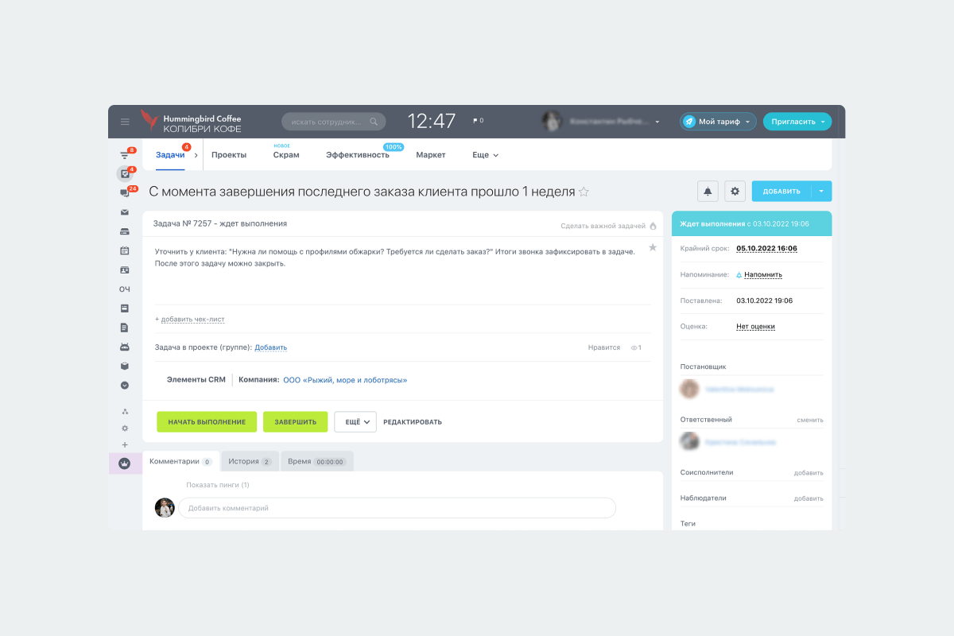Open the Мой тариф button
This screenshot has height=636, width=954.
pos(718,122)
